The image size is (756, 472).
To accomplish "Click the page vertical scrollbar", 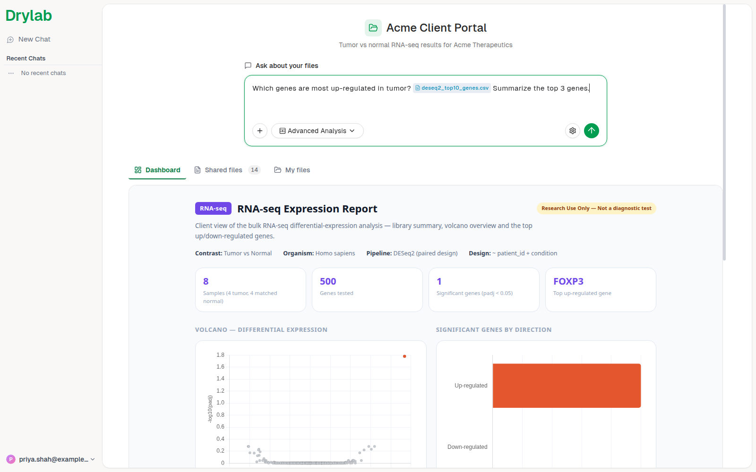I will click(x=724, y=132).
